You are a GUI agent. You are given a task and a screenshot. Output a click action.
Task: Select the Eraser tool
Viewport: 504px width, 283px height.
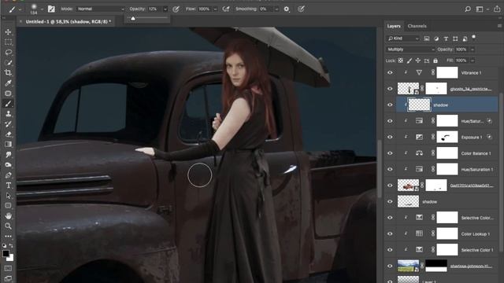tap(9, 134)
